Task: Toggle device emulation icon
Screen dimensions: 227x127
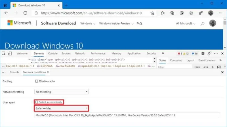Action: [10, 53]
